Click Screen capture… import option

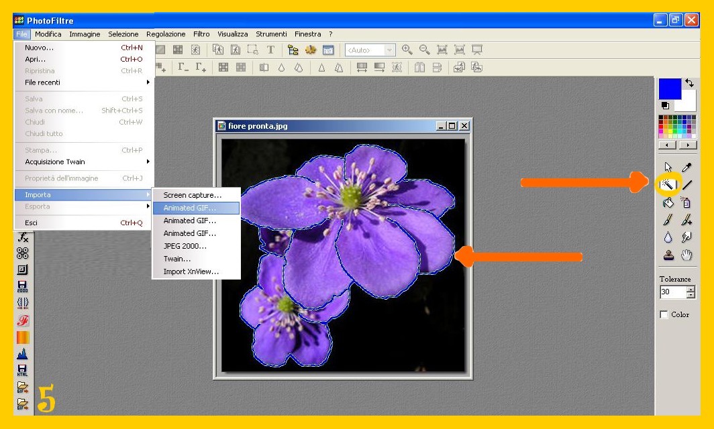click(x=193, y=195)
